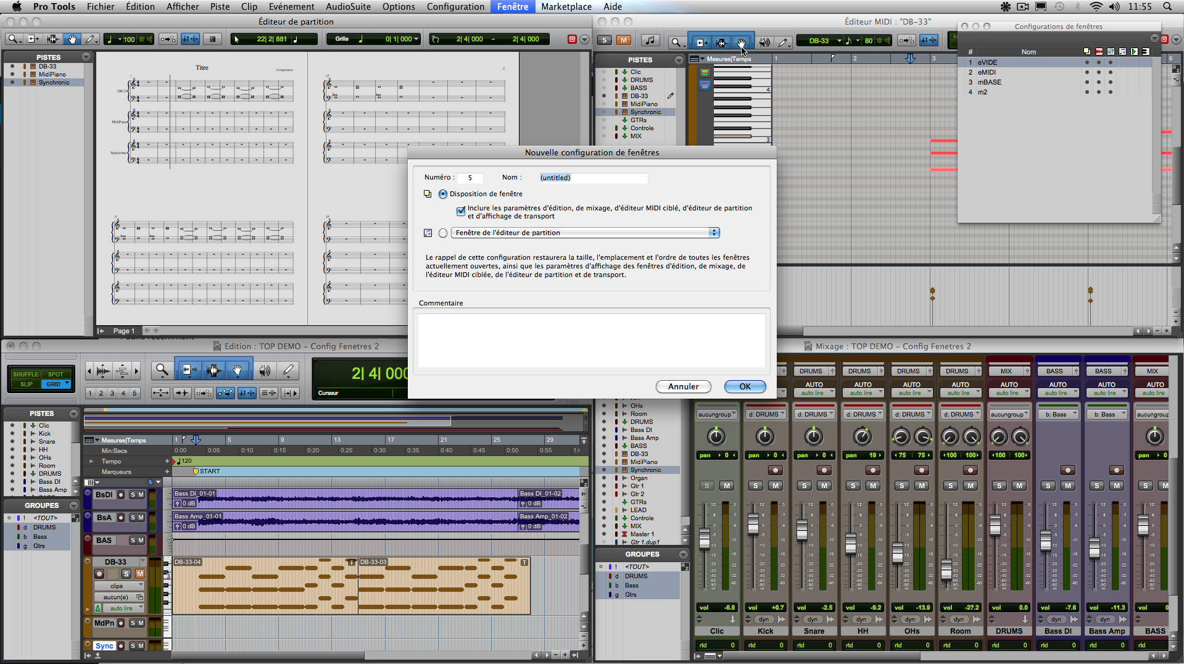
Task: Enable SLIP edit mode
Action: (x=26, y=384)
